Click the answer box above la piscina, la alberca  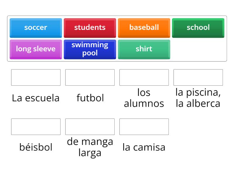(x=198, y=77)
